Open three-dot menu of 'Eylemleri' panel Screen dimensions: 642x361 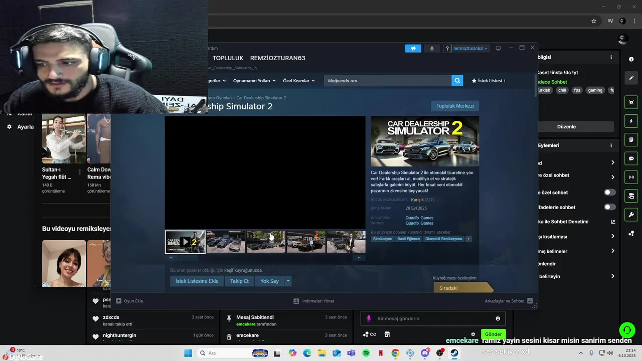pyautogui.click(x=611, y=145)
